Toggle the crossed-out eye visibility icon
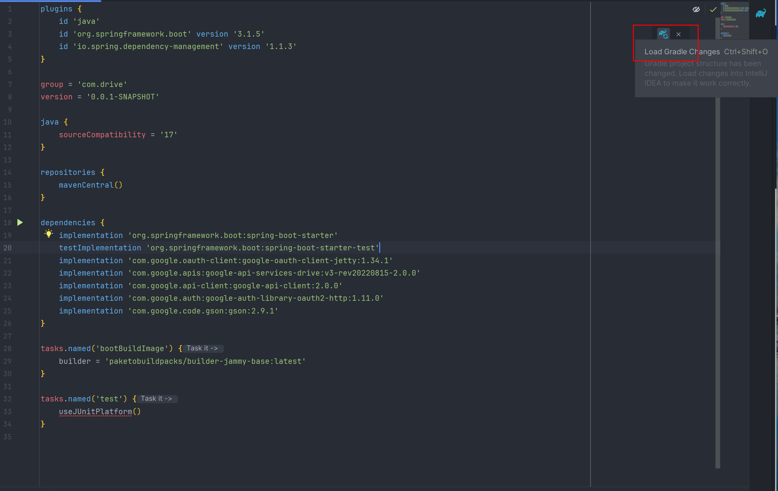The height and width of the screenshot is (491, 778). click(x=696, y=10)
